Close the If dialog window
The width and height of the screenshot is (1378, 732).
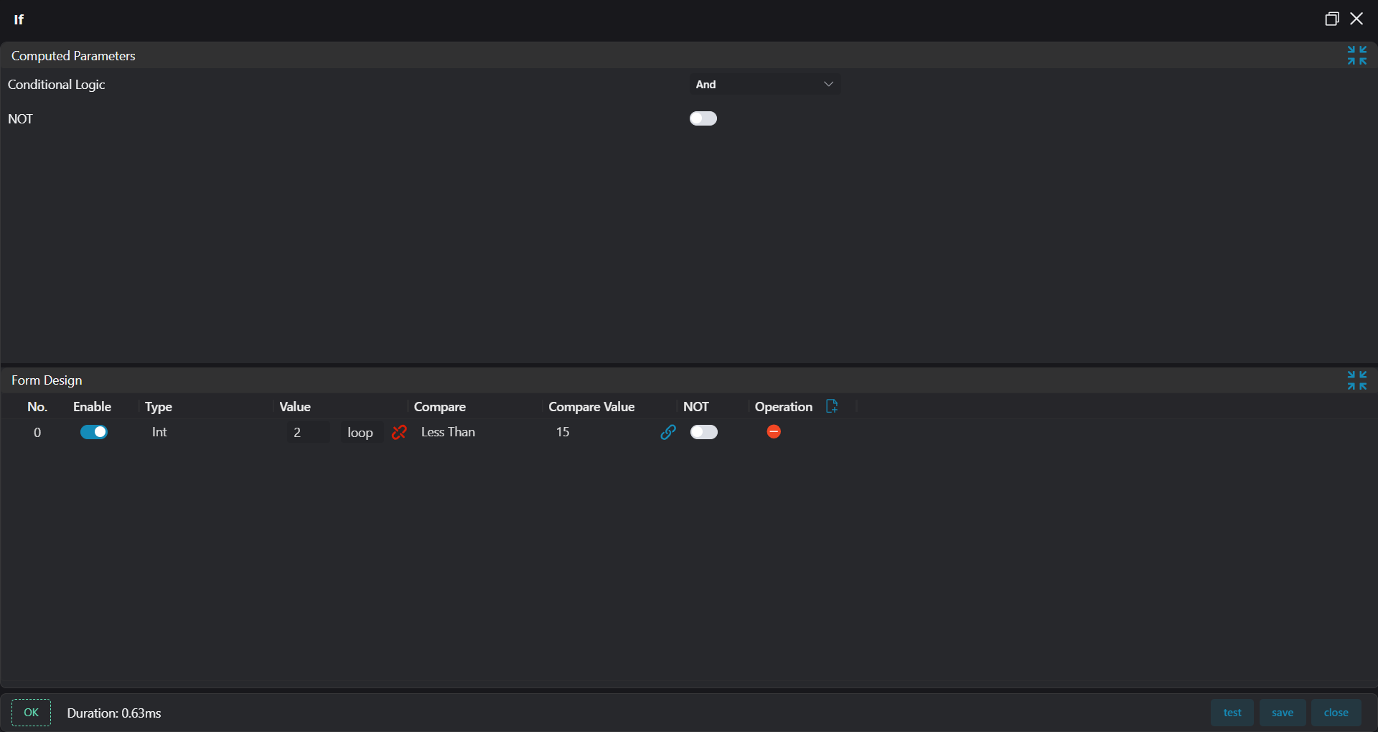(x=1356, y=19)
